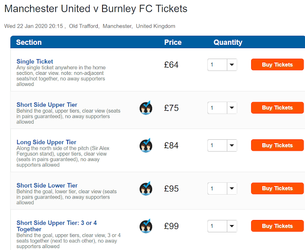Sort by the Price column header
305x250 pixels.
173,42
